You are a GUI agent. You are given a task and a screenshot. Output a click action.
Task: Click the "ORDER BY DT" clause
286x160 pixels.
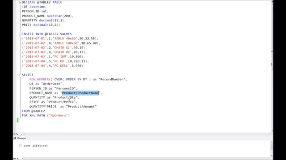click(76, 79)
